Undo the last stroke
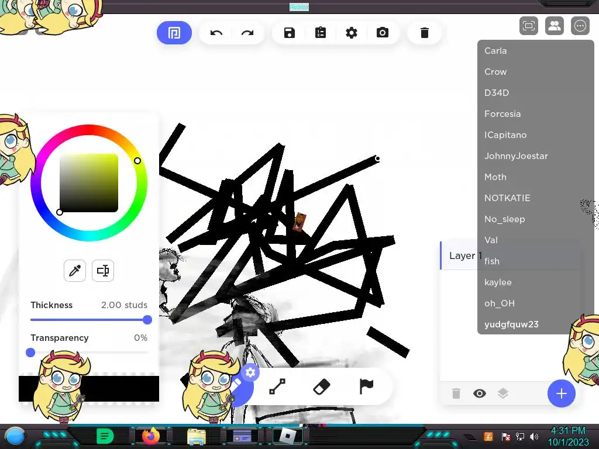This screenshot has height=449, width=599. [x=216, y=33]
